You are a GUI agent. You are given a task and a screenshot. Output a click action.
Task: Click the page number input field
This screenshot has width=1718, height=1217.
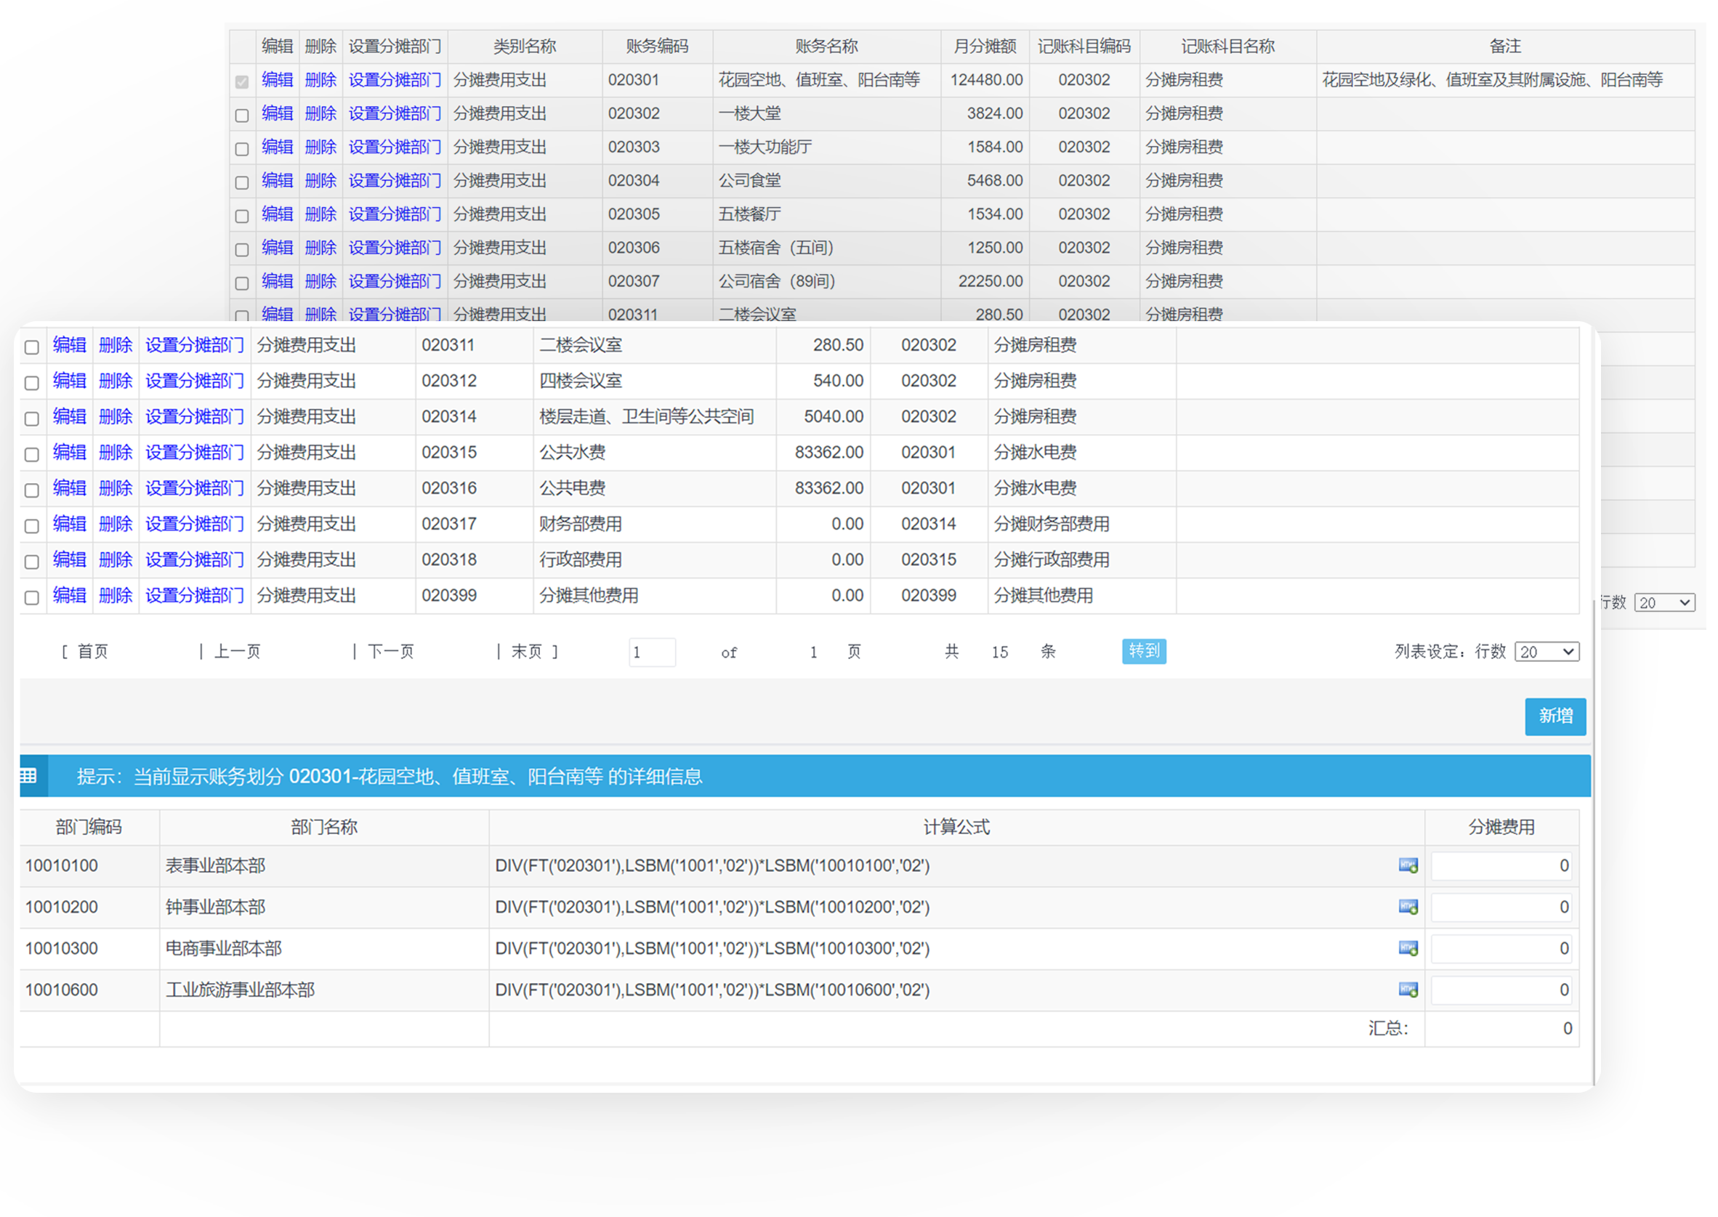pyautogui.click(x=651, y=651)
